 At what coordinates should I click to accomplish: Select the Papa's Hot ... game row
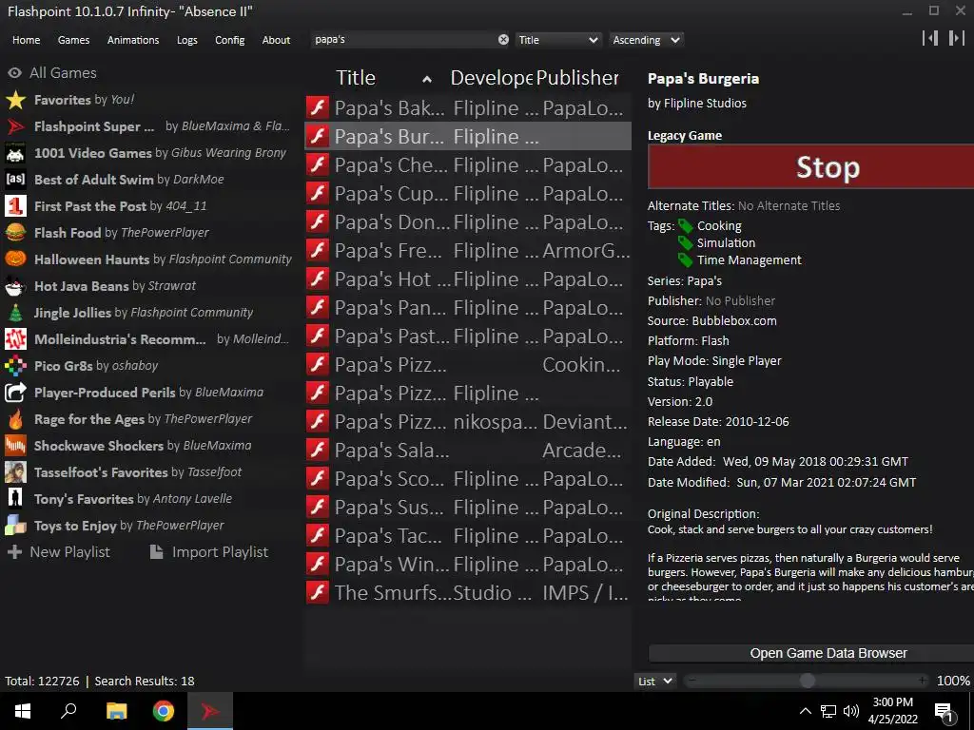click(x=468, y=279)
